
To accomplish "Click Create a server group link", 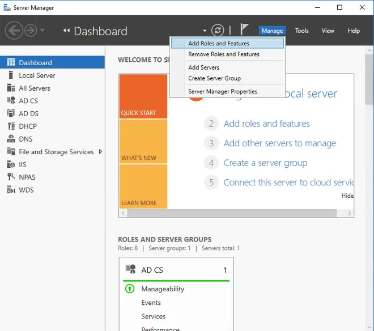I will (x=265, y=163).
